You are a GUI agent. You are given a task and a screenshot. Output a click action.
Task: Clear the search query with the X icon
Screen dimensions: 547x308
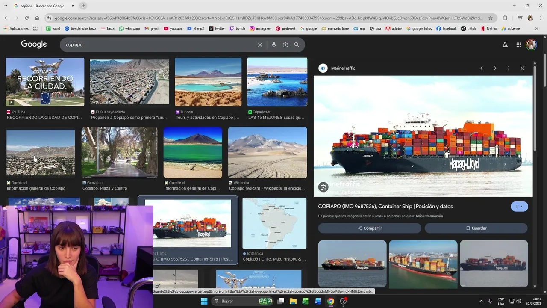(x=260, y=44)
